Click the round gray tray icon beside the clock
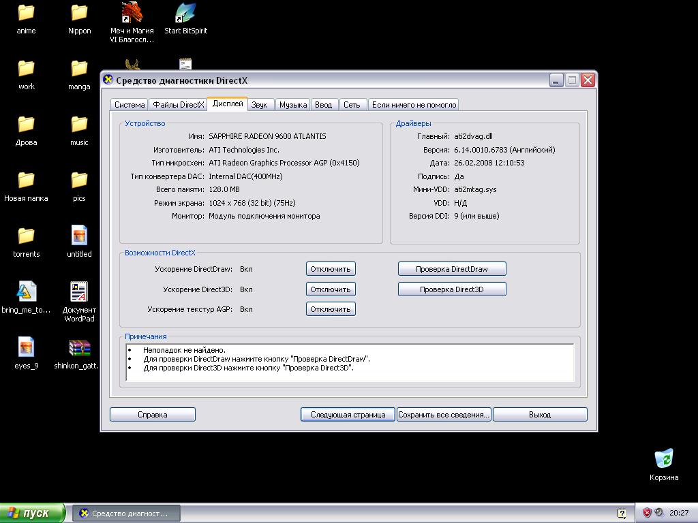This screenshot has width=698, height=523. coord(658,512)
